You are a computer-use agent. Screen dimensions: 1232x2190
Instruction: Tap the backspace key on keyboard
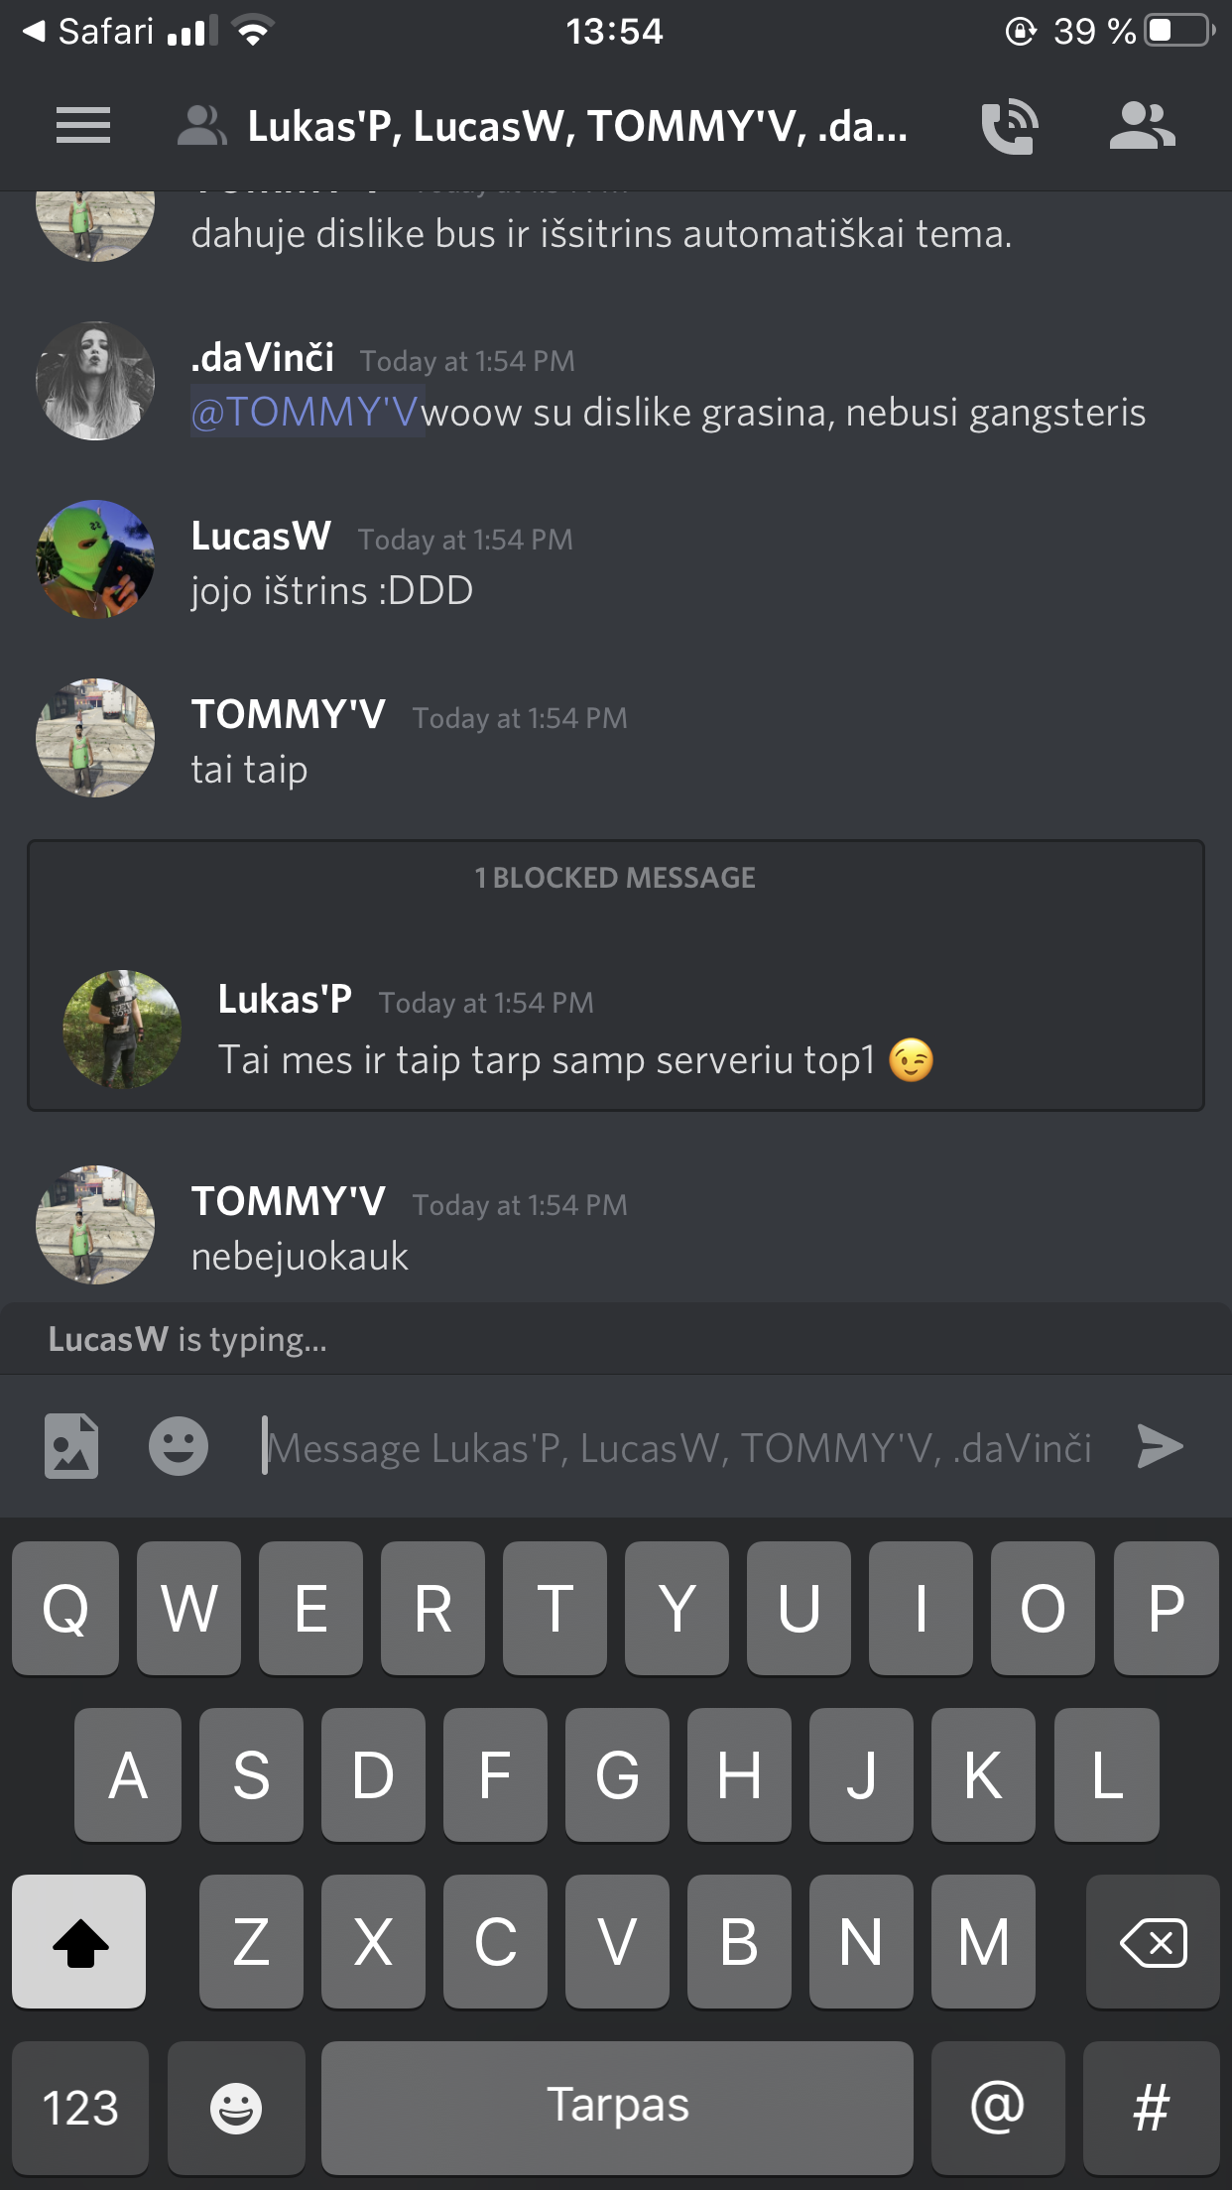pos(1153,1942)
